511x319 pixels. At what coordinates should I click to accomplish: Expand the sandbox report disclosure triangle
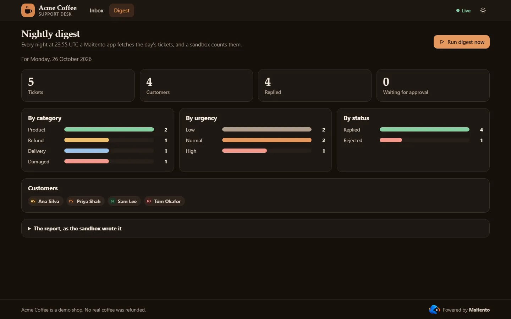[x=29, y=229]
